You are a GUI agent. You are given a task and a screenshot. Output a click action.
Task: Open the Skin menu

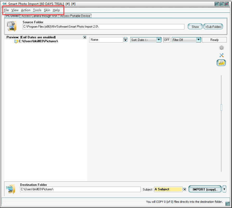coord(47,10)
